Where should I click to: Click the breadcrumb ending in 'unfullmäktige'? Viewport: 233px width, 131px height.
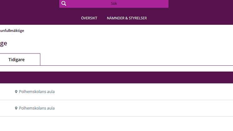[x=12, y=31]
